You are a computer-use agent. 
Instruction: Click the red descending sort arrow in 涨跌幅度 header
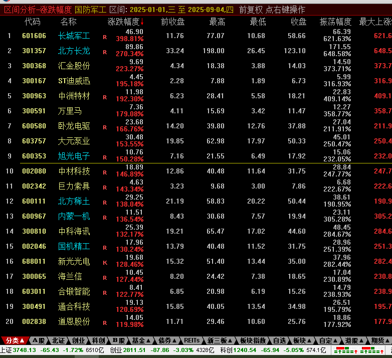[142, 22]
